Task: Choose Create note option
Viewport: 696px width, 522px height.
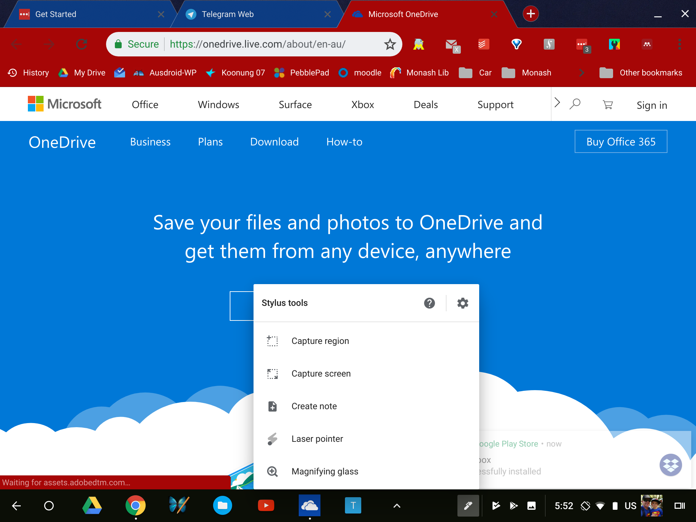Action: (x=366, y=406)
